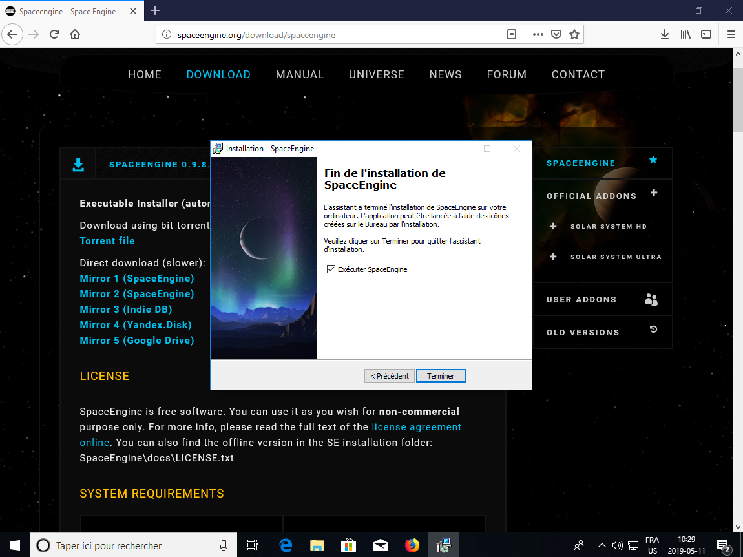Open the DOWNLOAD menu item
Viewport: 743px width, 557px height.
click(x=218, y=74)
